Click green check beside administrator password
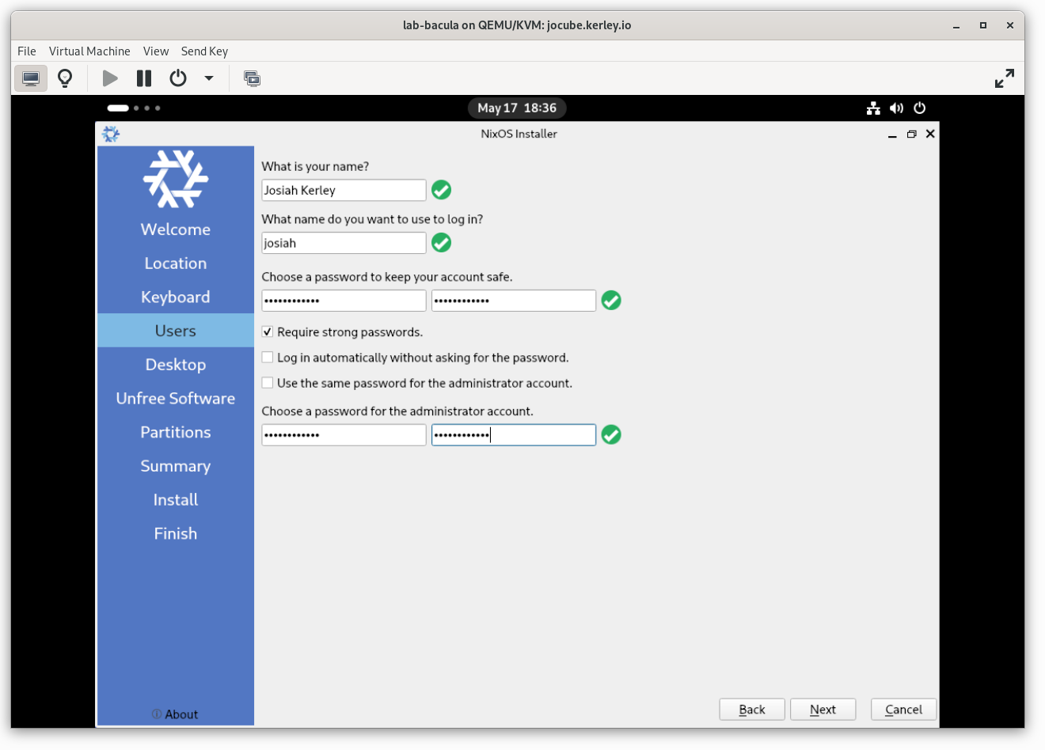Image resolution: width=1045 pixels, height=750 pixels. pos(611,435)
